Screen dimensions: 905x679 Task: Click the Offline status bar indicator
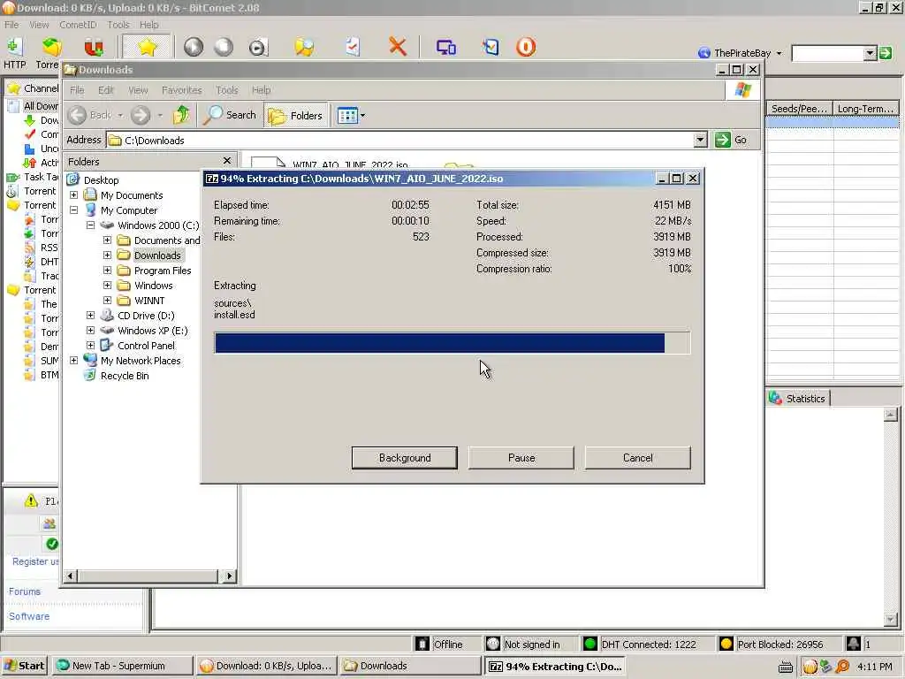tap(440, 644)
